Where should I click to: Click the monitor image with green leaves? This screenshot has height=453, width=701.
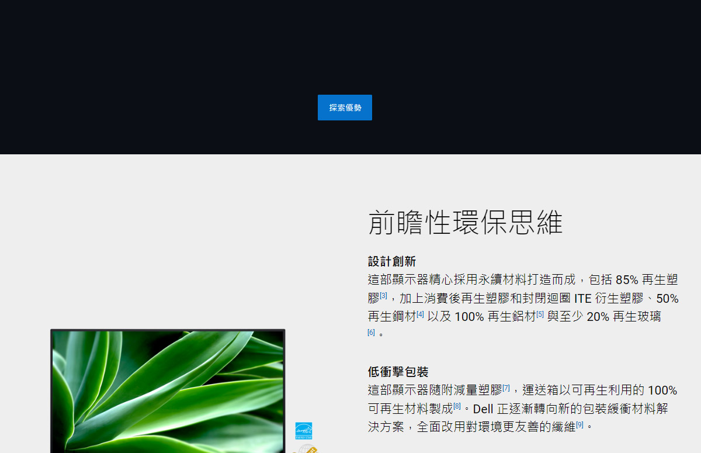168,390
